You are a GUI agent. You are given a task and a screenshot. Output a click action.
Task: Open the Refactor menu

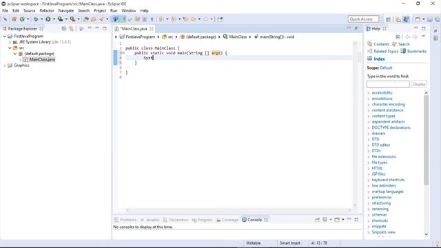47,11
